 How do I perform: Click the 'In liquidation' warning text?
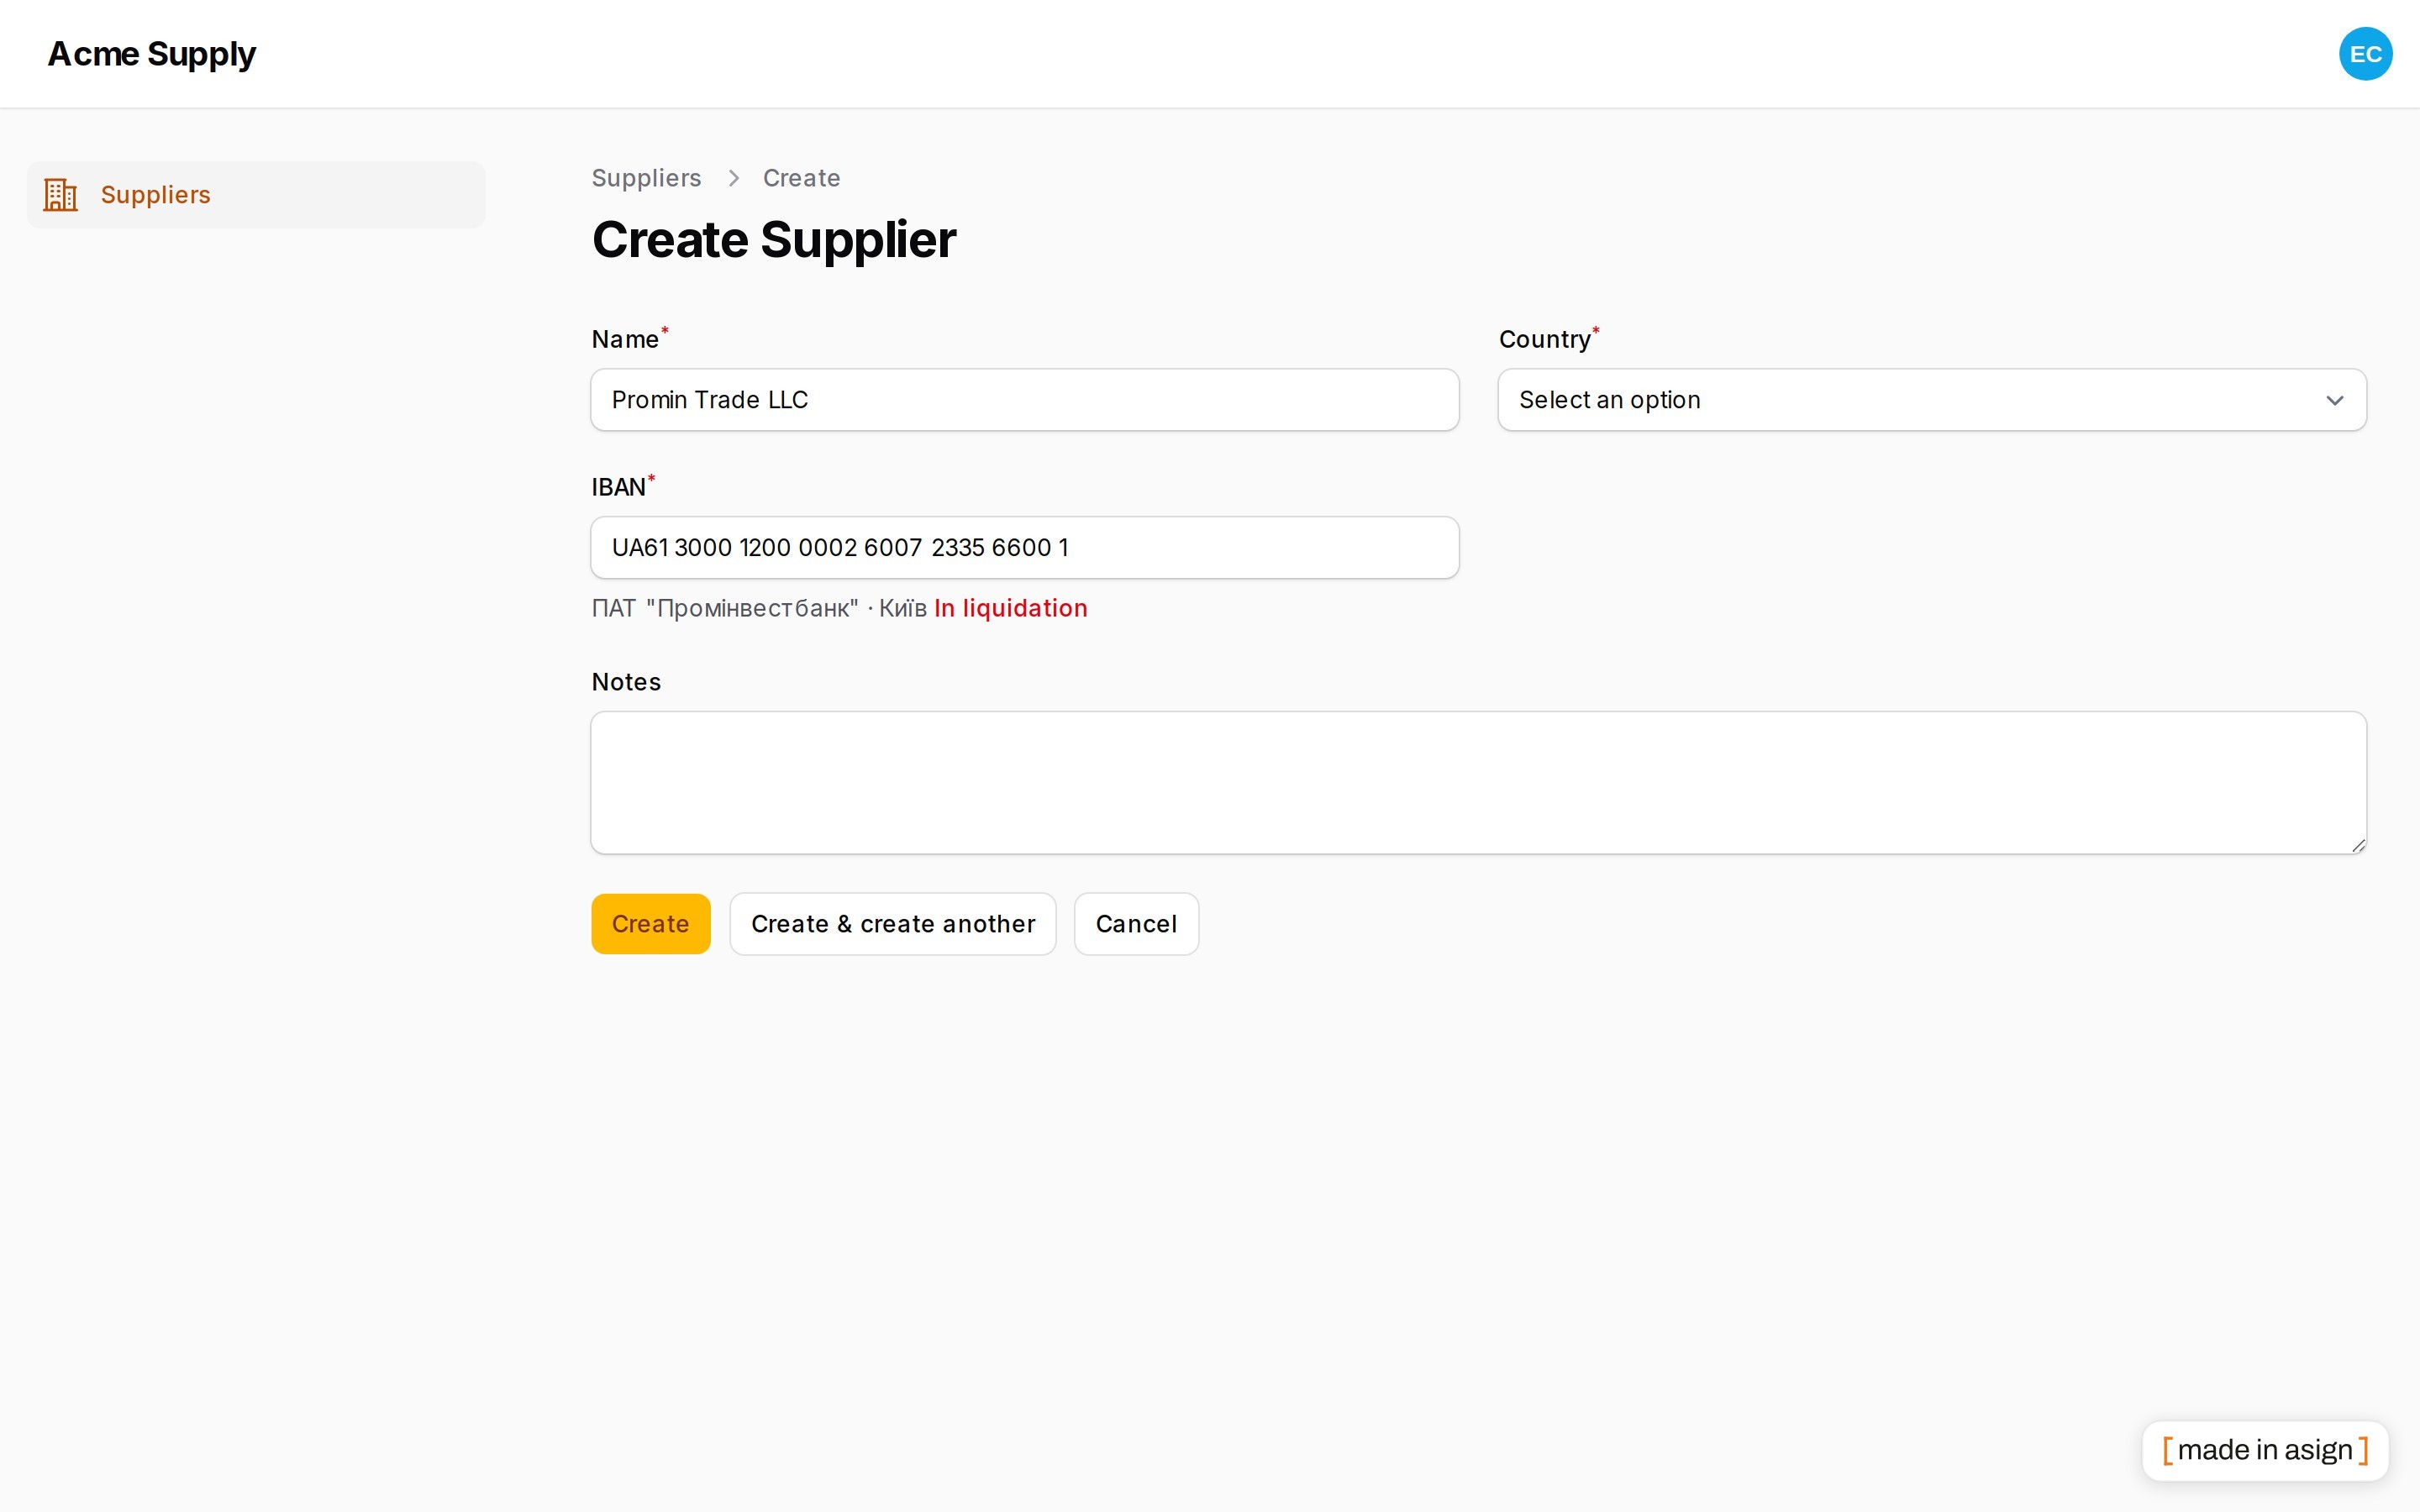[1010, 608]
